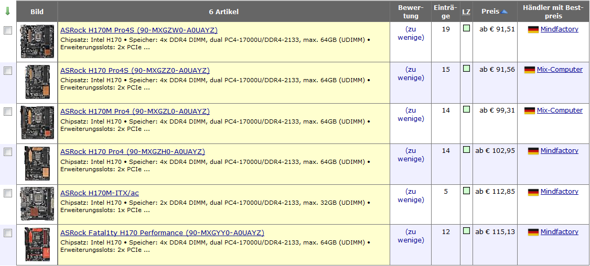Open ASRock H170M Pro4S (90-MXGZW0-A0UAYZ) link

139,30
